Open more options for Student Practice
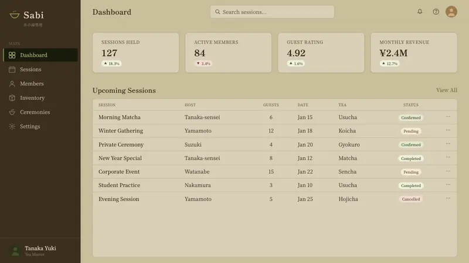The height and width of the screenshot is (263, 469). click(448, 185)
